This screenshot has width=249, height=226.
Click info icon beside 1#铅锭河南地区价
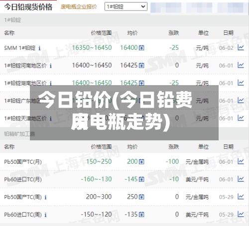(51, 66)
